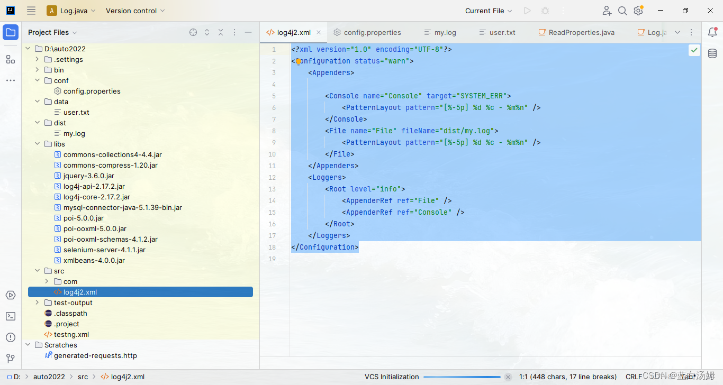
Task: Open the Git version control tool window
Action: coord(11,359)
